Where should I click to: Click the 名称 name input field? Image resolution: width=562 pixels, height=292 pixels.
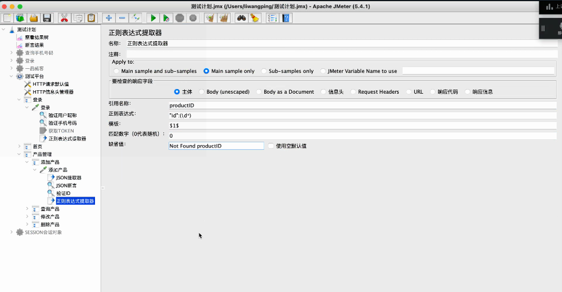pyautogui.click(x=342, y=43)
